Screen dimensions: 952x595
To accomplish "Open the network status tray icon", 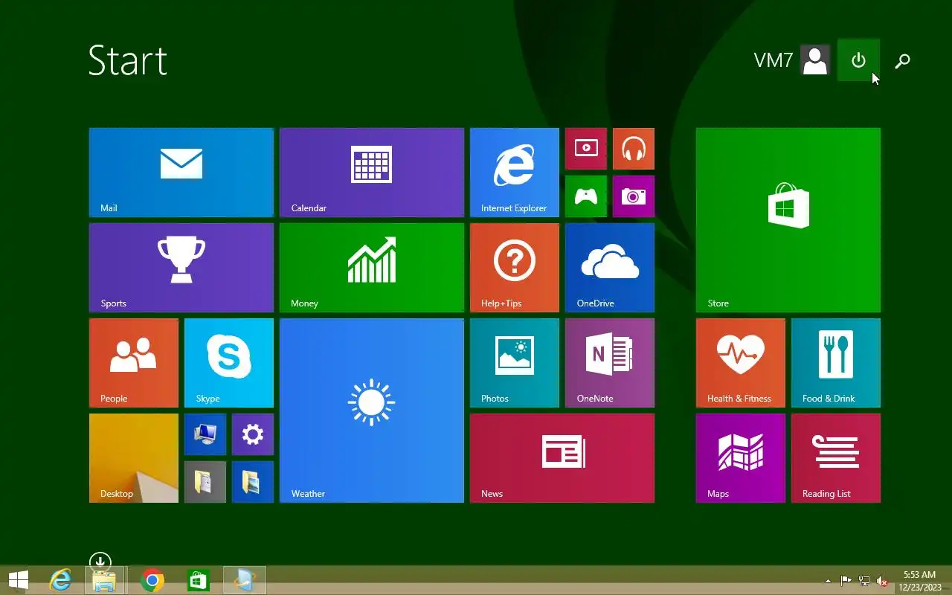I will point(864,581).
